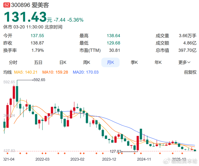Click the -7.44 price change
Screen dimensions: 199x166
coord(60,20)
